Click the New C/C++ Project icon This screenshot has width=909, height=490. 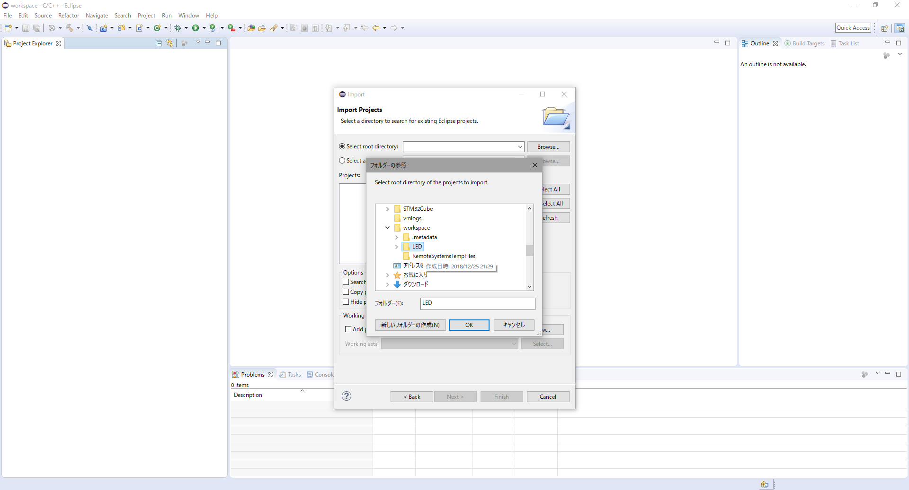coord(103,28)
